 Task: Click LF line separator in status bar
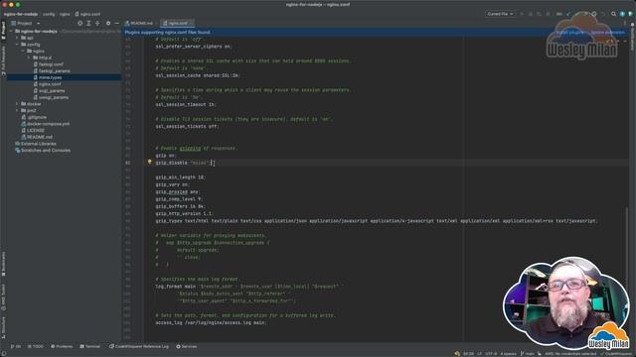pyautogui.click(x=479, y=354)
